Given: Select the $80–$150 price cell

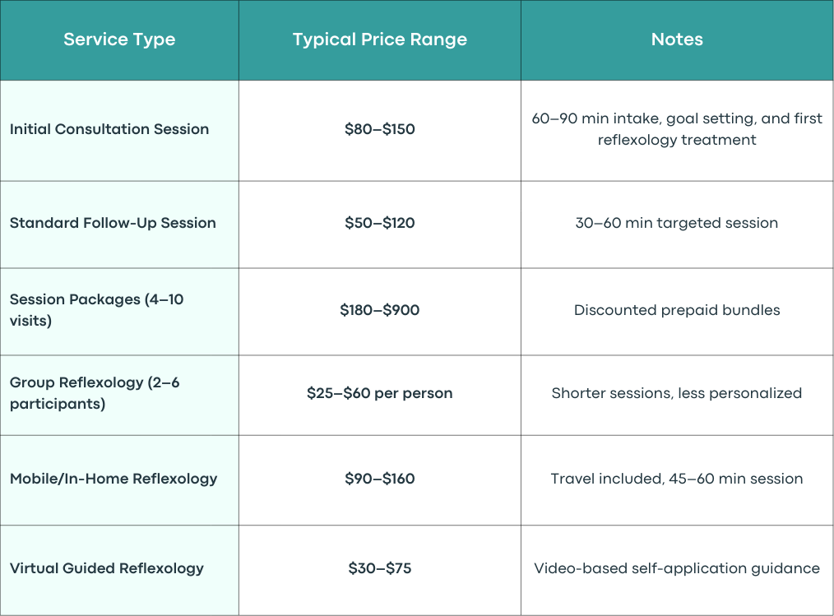Looking at the screenshot, I should pyautogui.click(x=380, y=131).
